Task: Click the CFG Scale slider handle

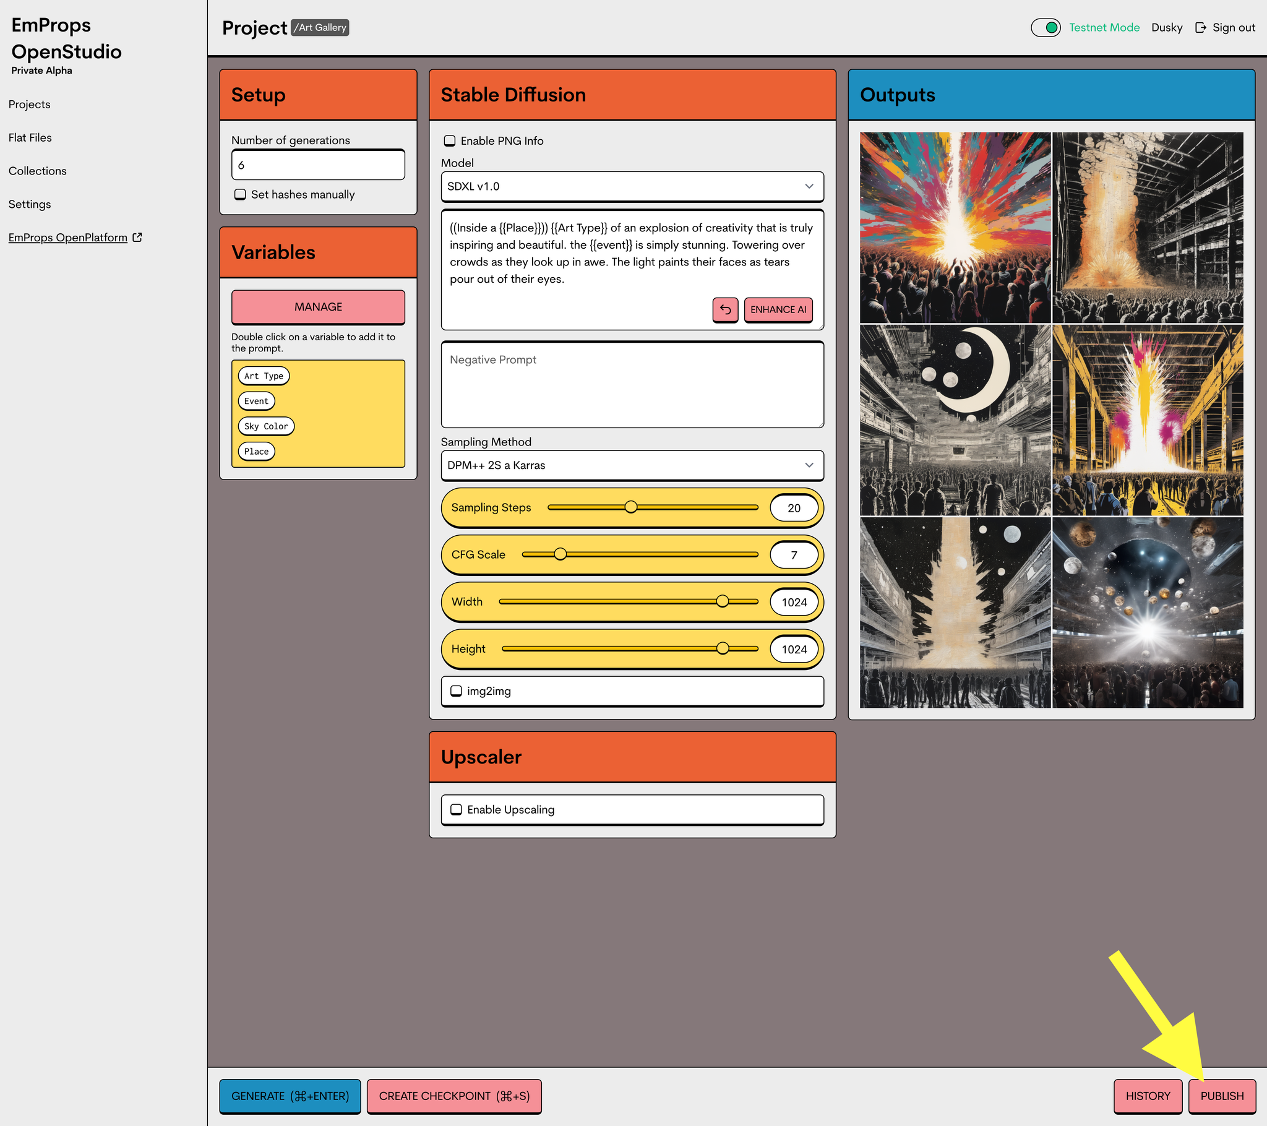Action: (560, 554)
